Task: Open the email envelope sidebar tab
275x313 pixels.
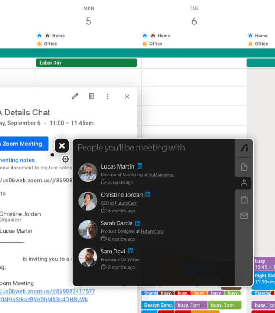Action: click(x=244, y=216)
